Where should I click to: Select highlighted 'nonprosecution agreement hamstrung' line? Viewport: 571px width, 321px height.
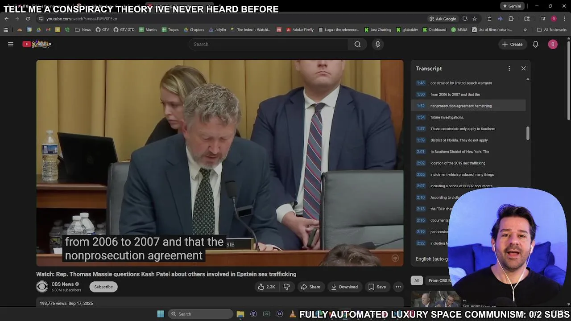(x=468, y=106)
